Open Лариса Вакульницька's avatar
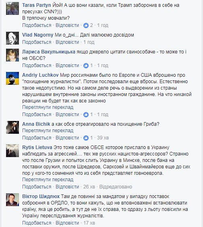 tap(12, 55)
